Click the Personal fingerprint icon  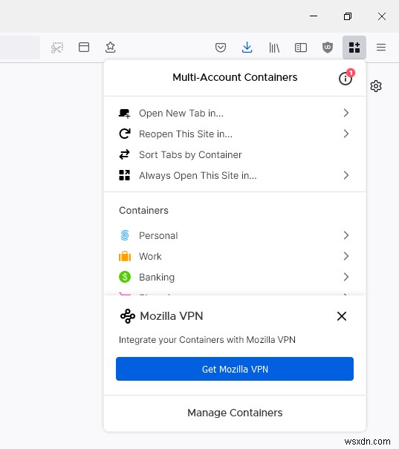(x=125, y=235)
